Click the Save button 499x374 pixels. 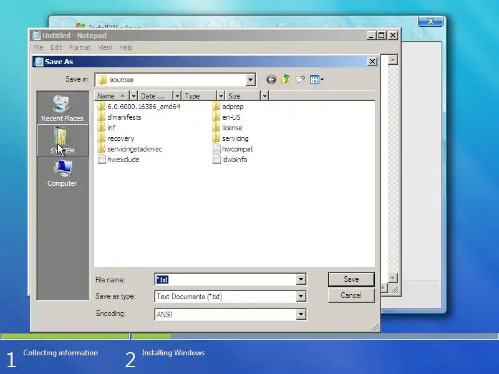point(351,279)
